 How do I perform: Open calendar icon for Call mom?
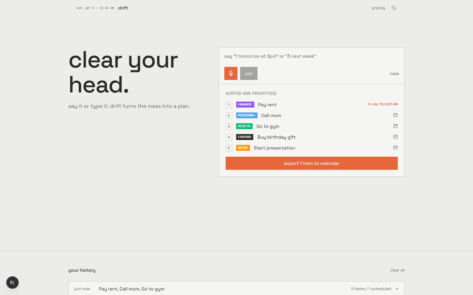click(395, 115)
